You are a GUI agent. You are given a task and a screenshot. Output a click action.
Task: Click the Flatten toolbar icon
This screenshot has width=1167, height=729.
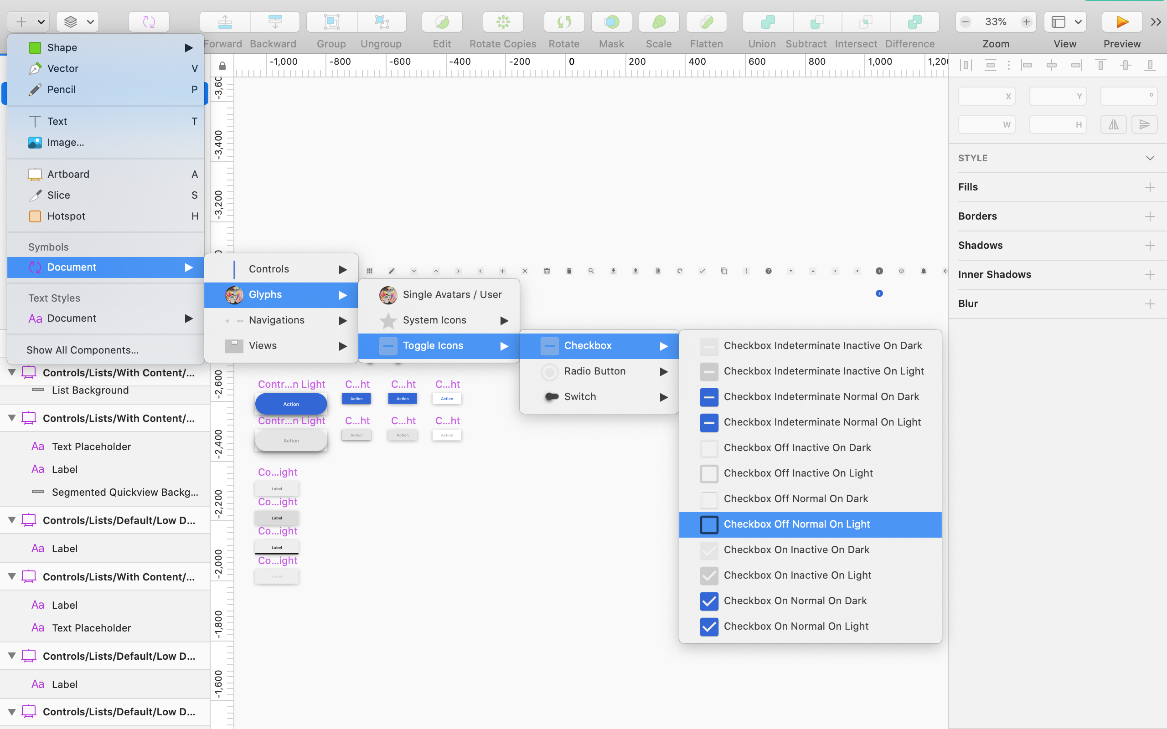tap(706, 22)
